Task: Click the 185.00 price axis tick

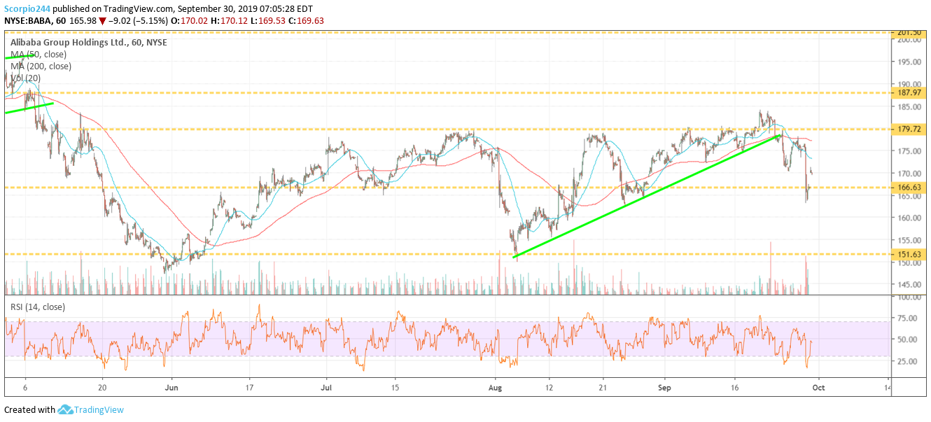Action: [909, 106]
